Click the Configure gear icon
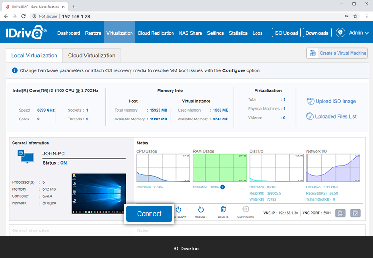 pyautogui.click(x=246, y=209)
